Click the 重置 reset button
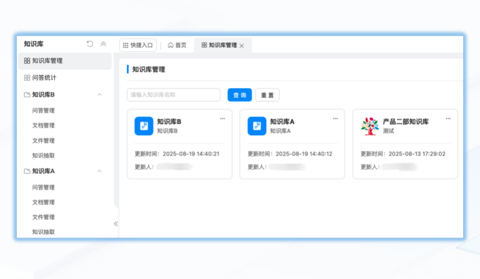 tap(267, 95)
